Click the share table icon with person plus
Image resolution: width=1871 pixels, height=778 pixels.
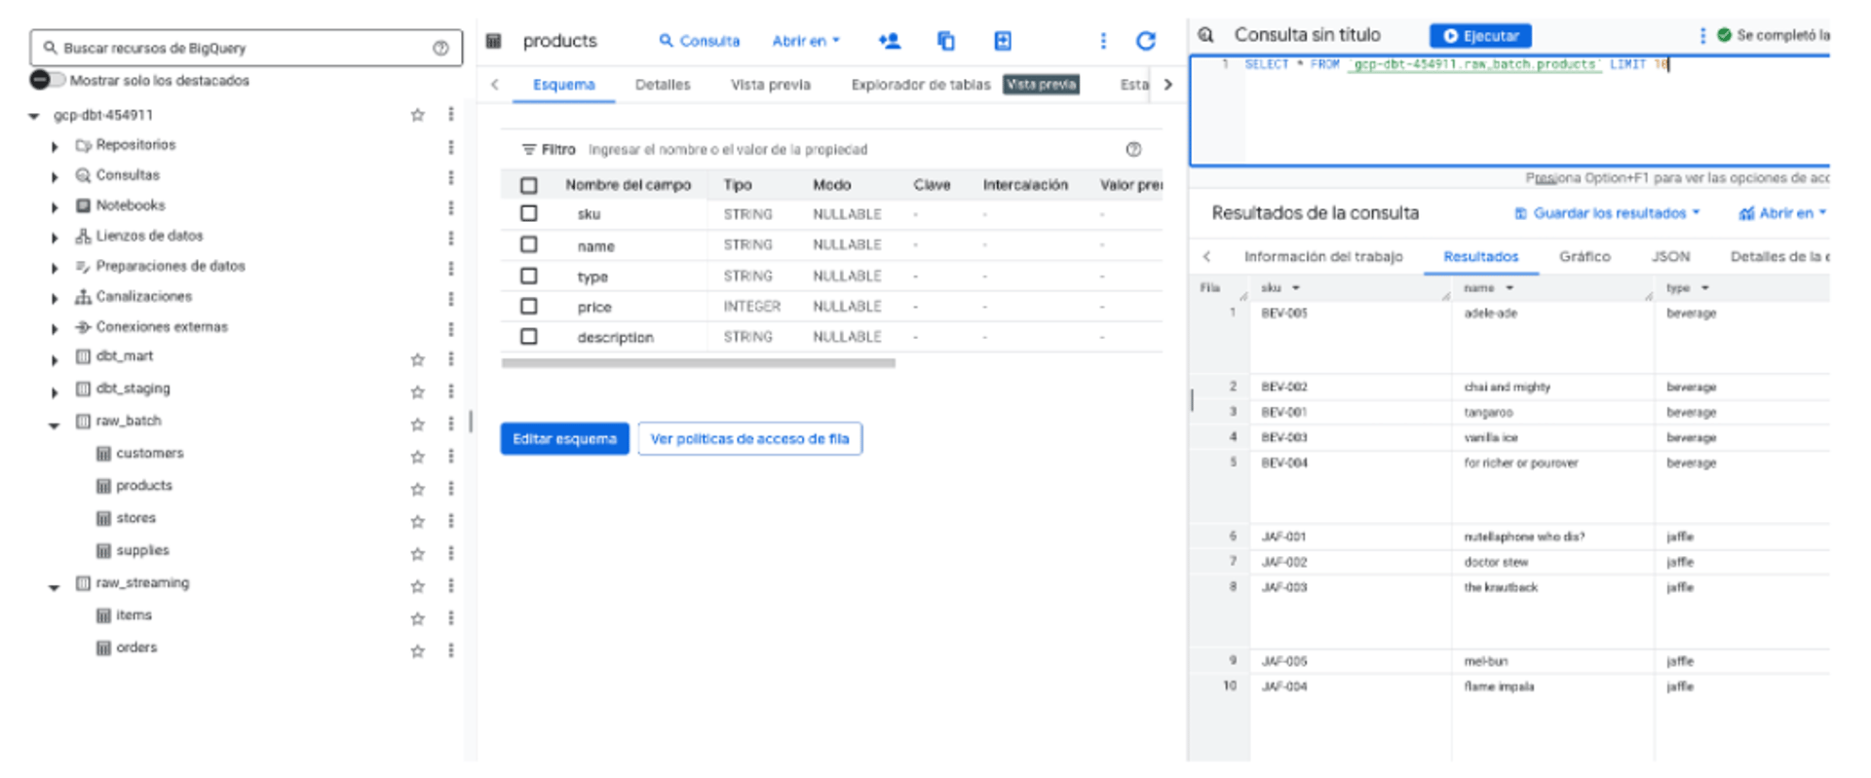point(889,41)
